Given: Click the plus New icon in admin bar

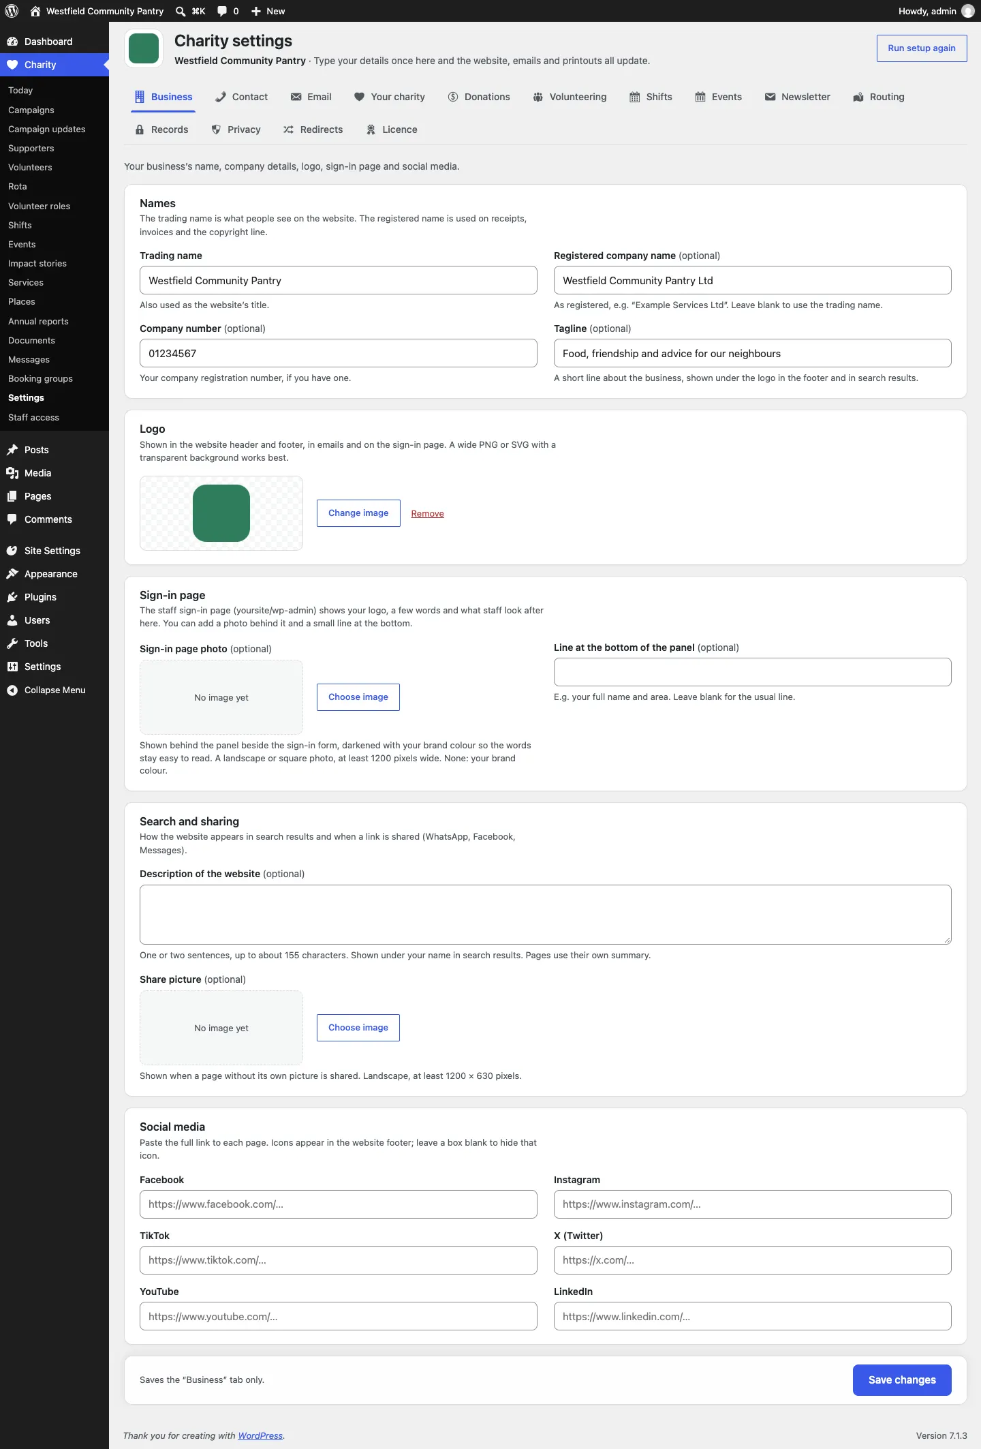Looking at the screenshot, I should [x=256, y=11].
